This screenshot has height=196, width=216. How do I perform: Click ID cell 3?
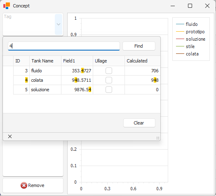[21, 71]
